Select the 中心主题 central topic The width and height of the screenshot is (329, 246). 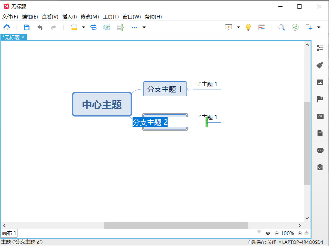(x=102, y=104)
